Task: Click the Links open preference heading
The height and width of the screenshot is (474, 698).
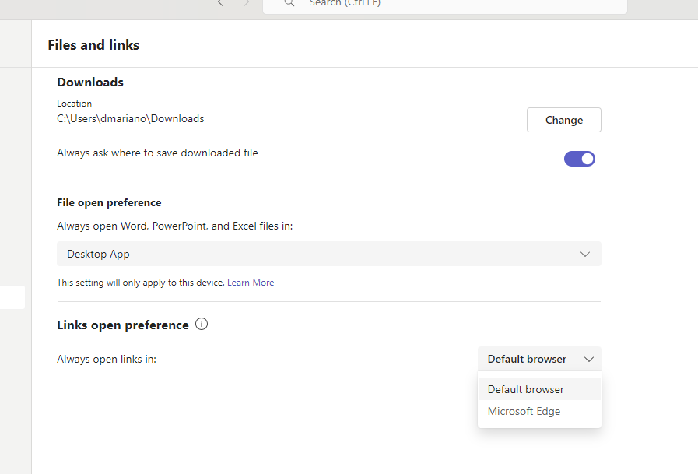Action: (123, 325)
